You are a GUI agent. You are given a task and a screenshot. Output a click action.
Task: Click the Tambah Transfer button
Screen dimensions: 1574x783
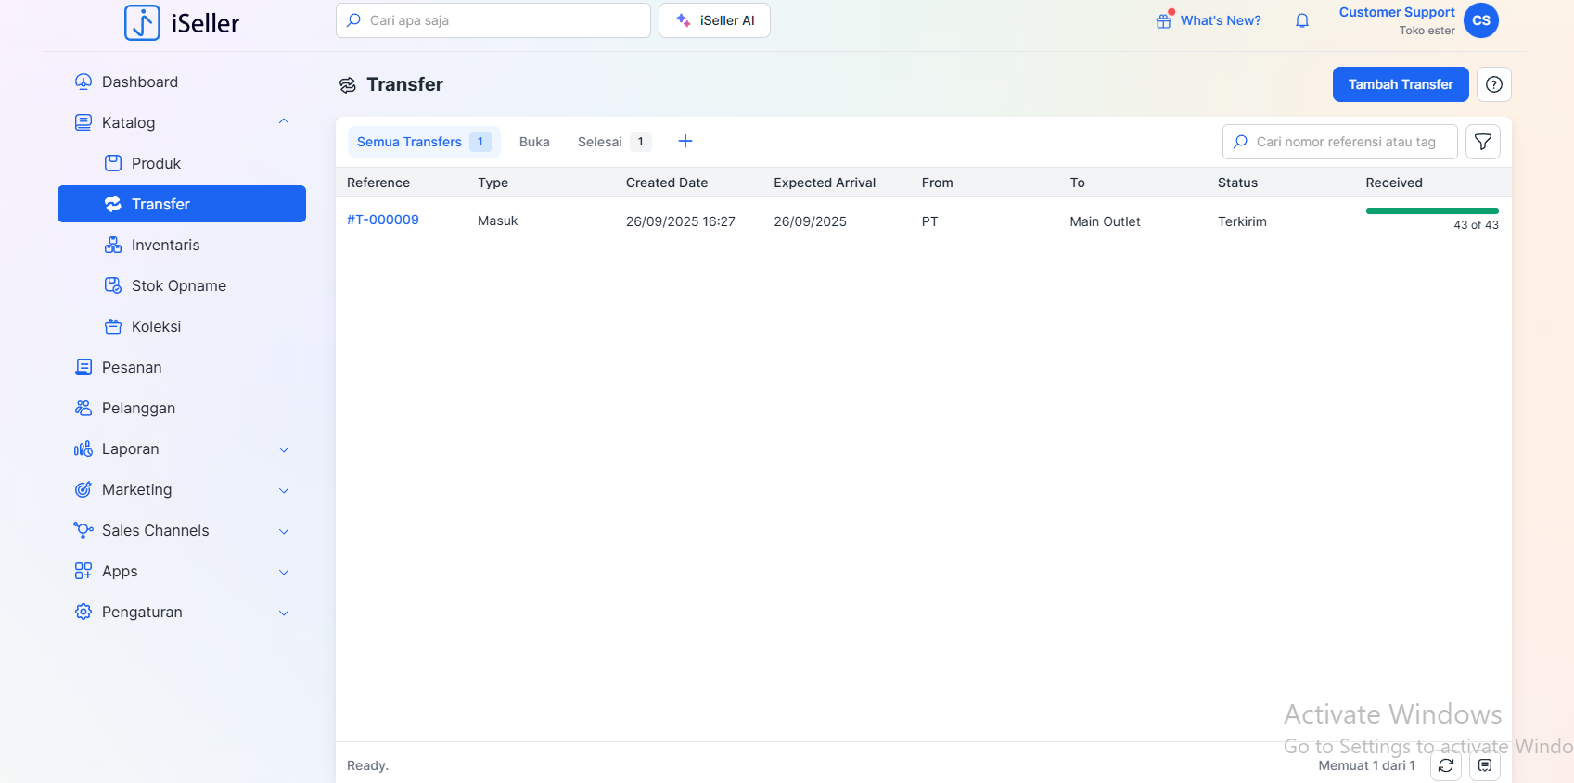coord(1400,84)
